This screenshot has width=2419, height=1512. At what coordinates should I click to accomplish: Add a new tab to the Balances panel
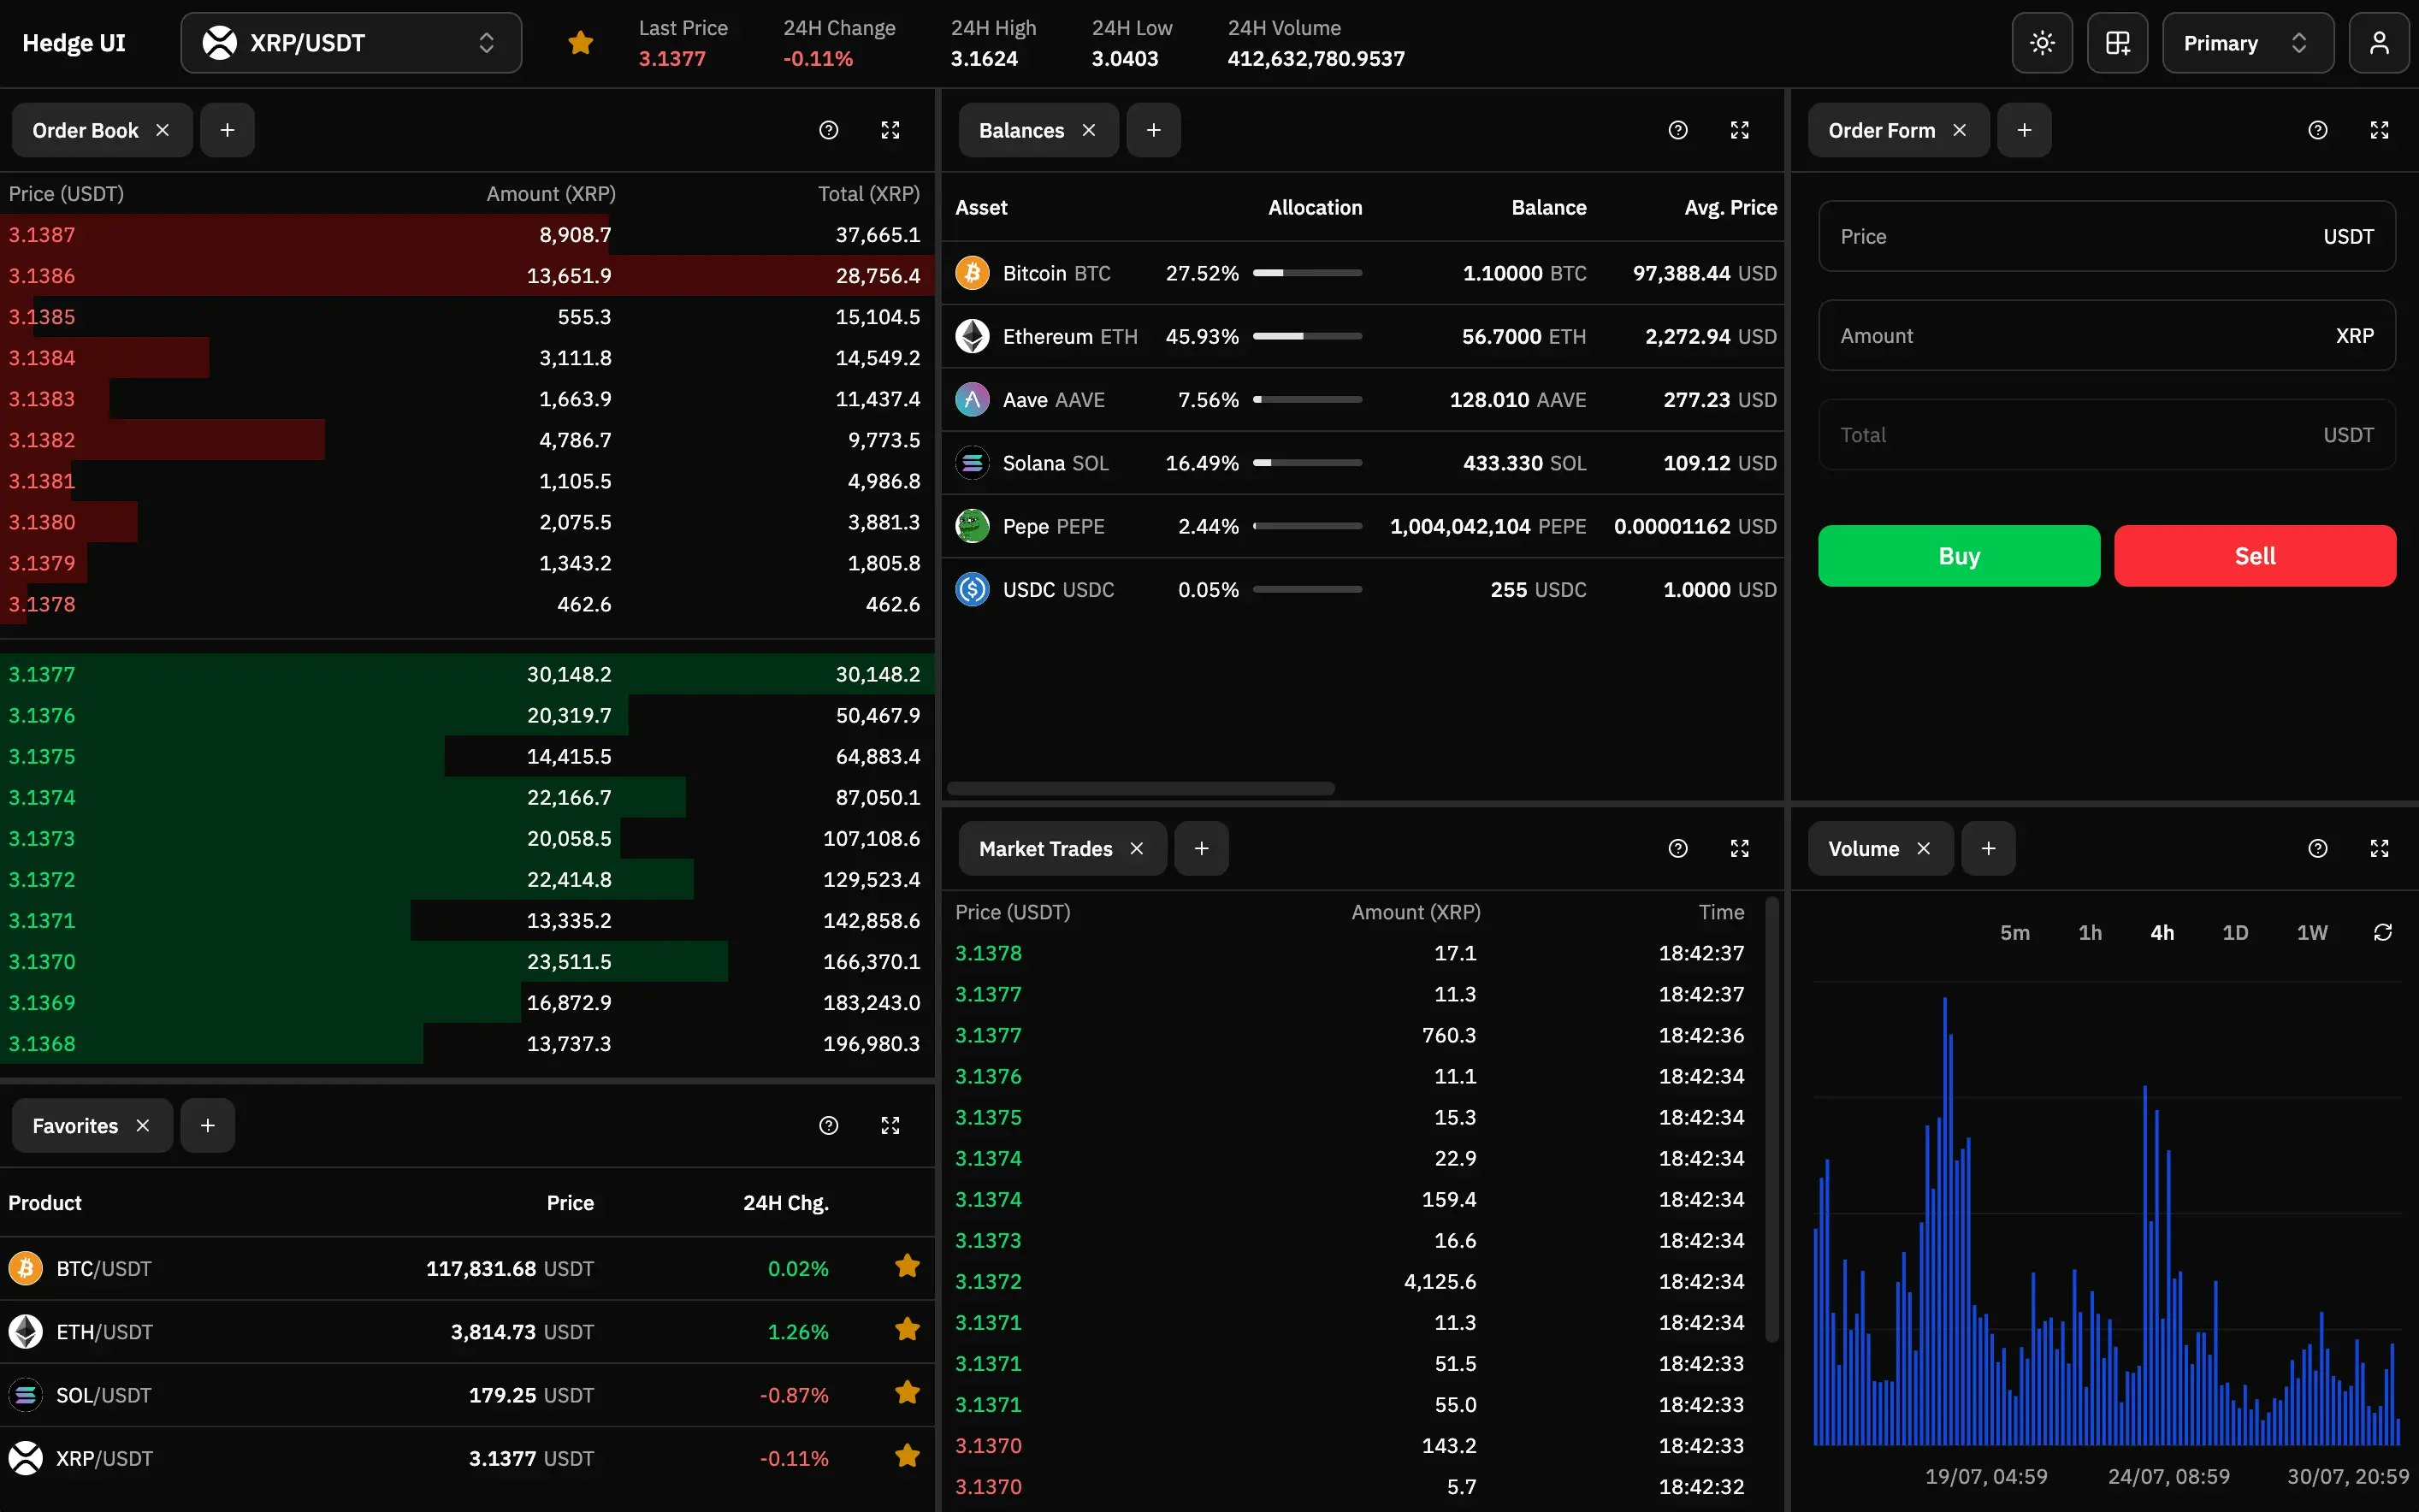tap(1154, 130)
